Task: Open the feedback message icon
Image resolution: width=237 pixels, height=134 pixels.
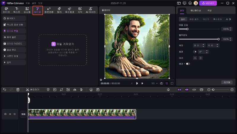Action: click(x=184, y=3)
